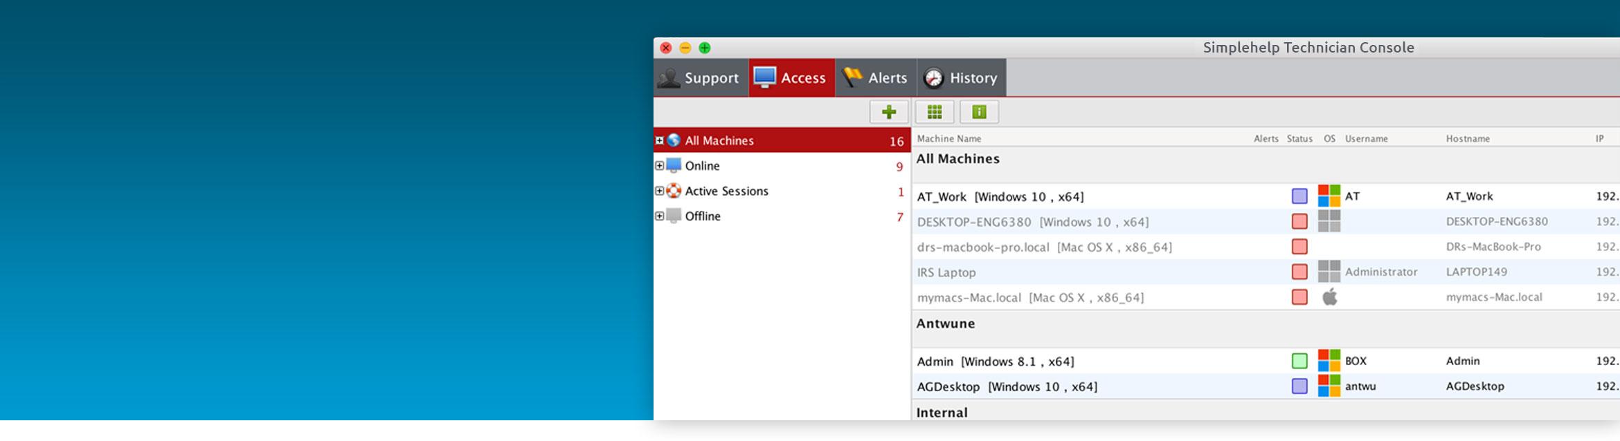The height and width of the screenshot is (441, 1620).
Task: Click the green plus add button
Action: pos(889,112)
